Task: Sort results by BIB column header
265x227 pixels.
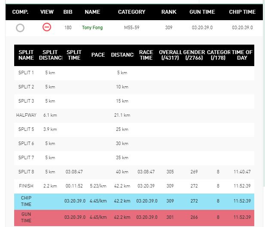Action: click(x=68, y=12)
